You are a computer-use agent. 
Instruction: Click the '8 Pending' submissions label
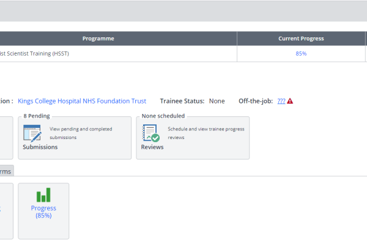[x=37, y=116]
